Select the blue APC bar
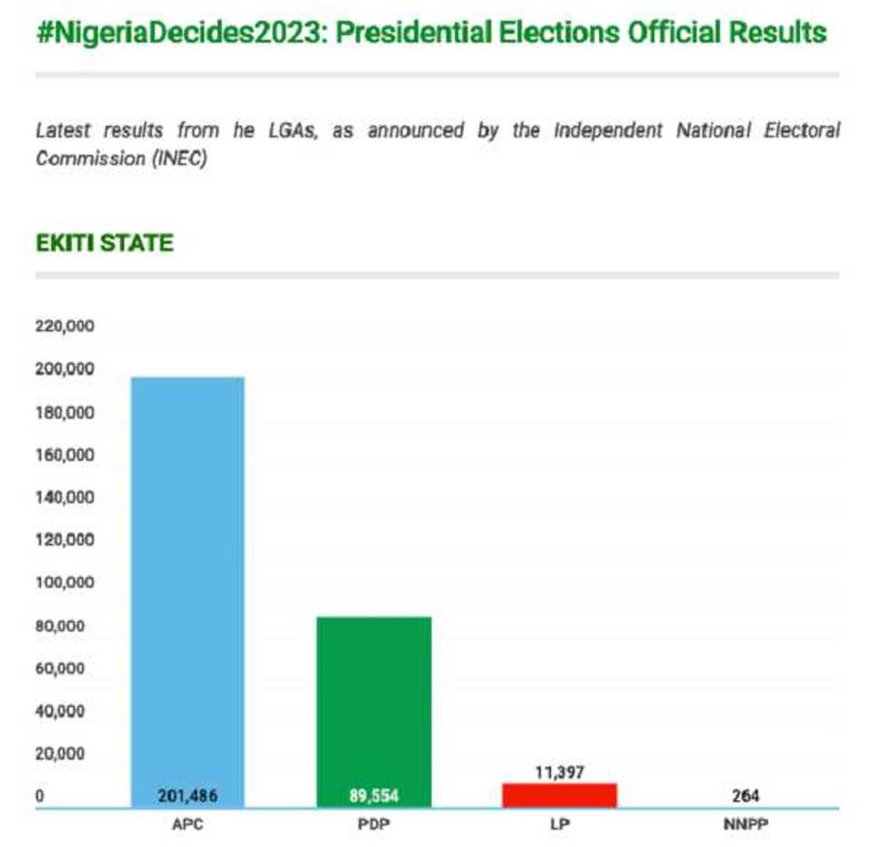874x847 pixels. point(187,578)
